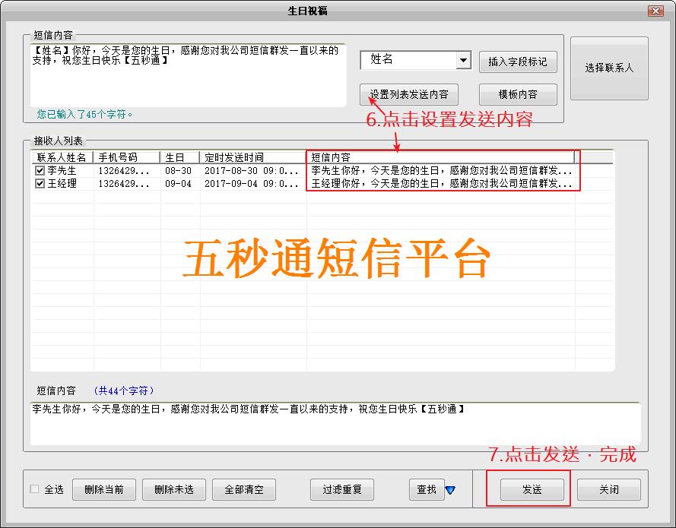This screenshot has width=676, height=528.
Task: Select the 王经理 row phone number cell
Action: point(127,183)
